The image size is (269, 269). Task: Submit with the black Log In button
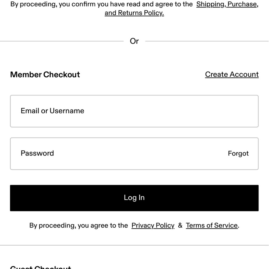click(x=134, y=198)
